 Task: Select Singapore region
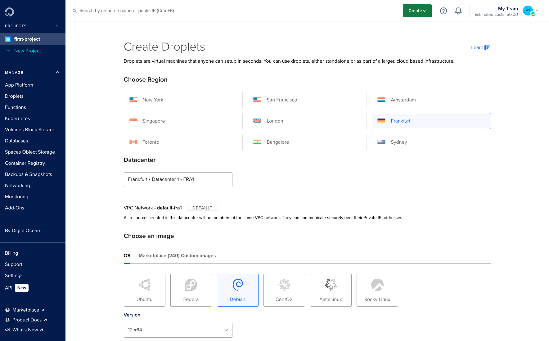pyautogui.click(x=183, y=121)
